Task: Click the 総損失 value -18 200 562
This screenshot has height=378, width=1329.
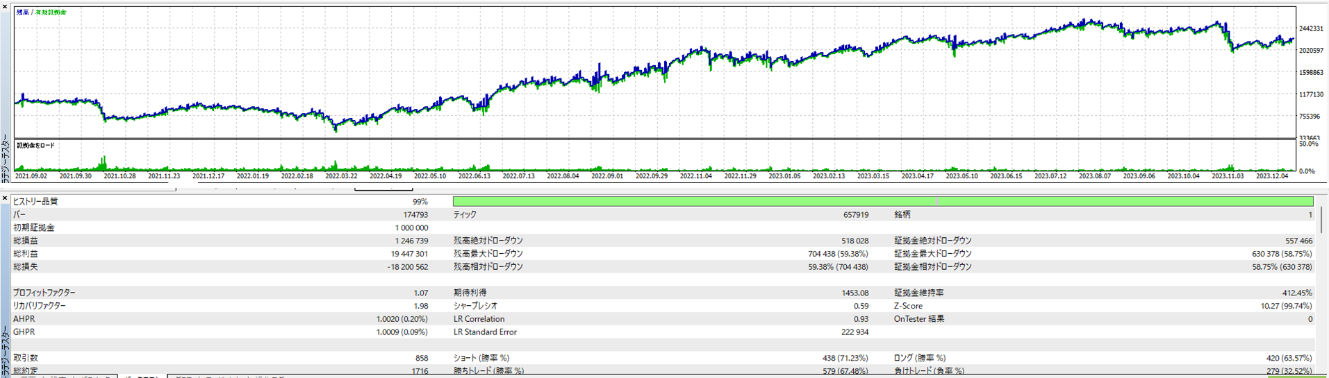Action: (x=407, y=267)
